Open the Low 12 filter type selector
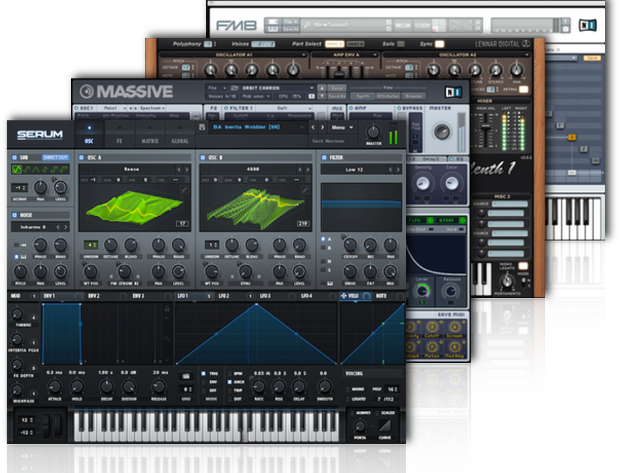The width and height of the screenshot is (620, 473). pyautogui.click(x=355, y=170)
